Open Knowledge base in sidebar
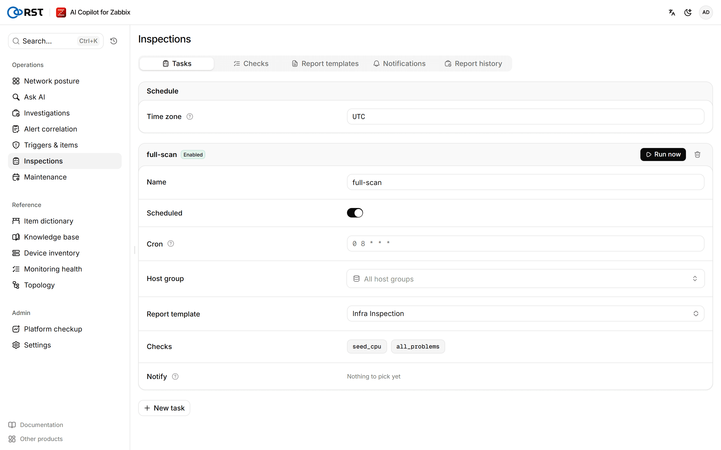The width and height of the screenshot is (721, 450). click(65, 237)
